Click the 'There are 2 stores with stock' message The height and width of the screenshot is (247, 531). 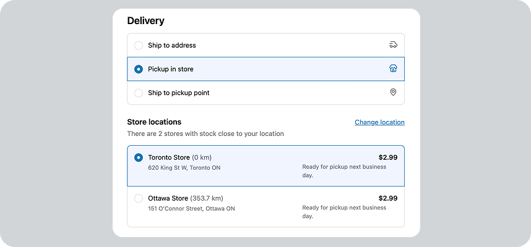coord(205,134)
